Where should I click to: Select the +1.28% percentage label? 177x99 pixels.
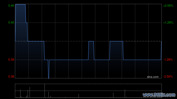pyautogui.click(x=168, y=23)
